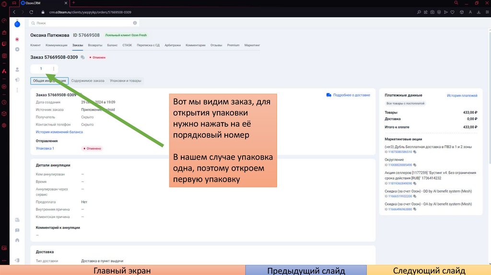Viewport: 491px width, 275px height.
Task: Click the home icon in CRM sidebar
Action: click(17, 241)
